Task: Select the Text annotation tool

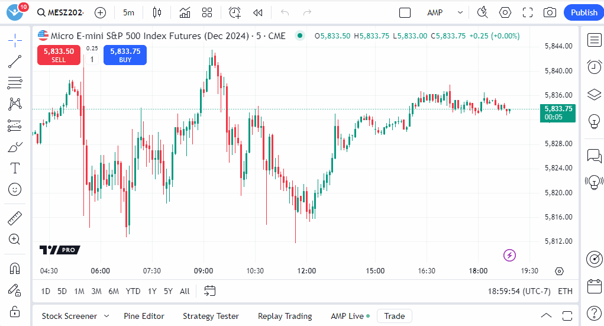Action: [15, 168]
